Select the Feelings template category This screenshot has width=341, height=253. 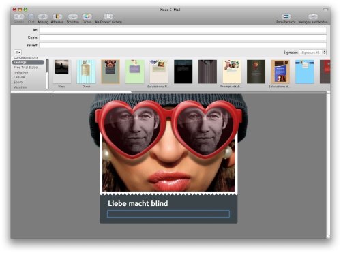pyautogui.click(x=28, y=62)
